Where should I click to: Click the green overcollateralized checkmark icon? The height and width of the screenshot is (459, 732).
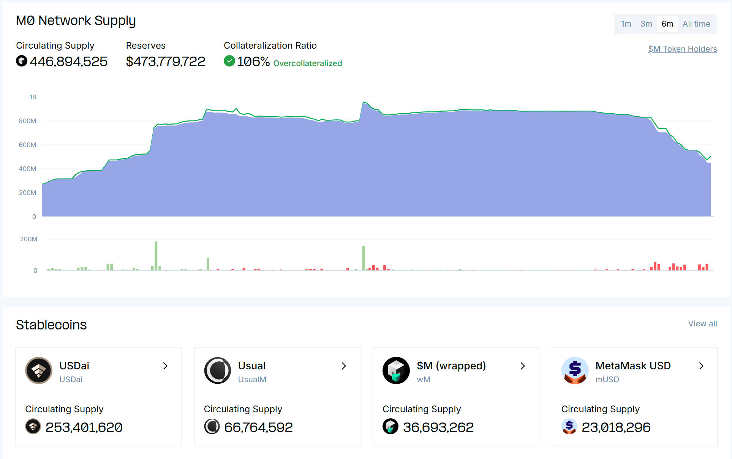(229, 61)
